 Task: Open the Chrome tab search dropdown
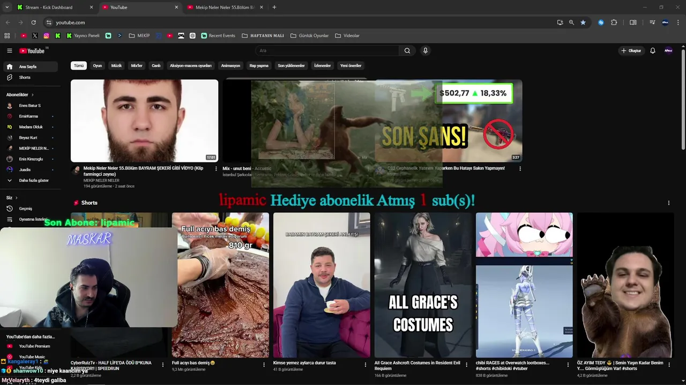point(7,7)
